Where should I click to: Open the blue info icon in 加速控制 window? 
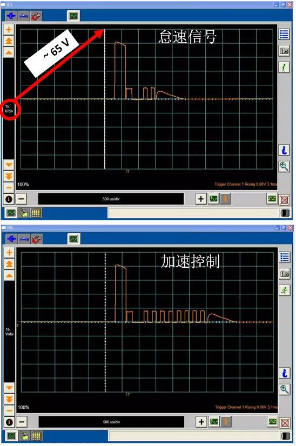[284, 373]
